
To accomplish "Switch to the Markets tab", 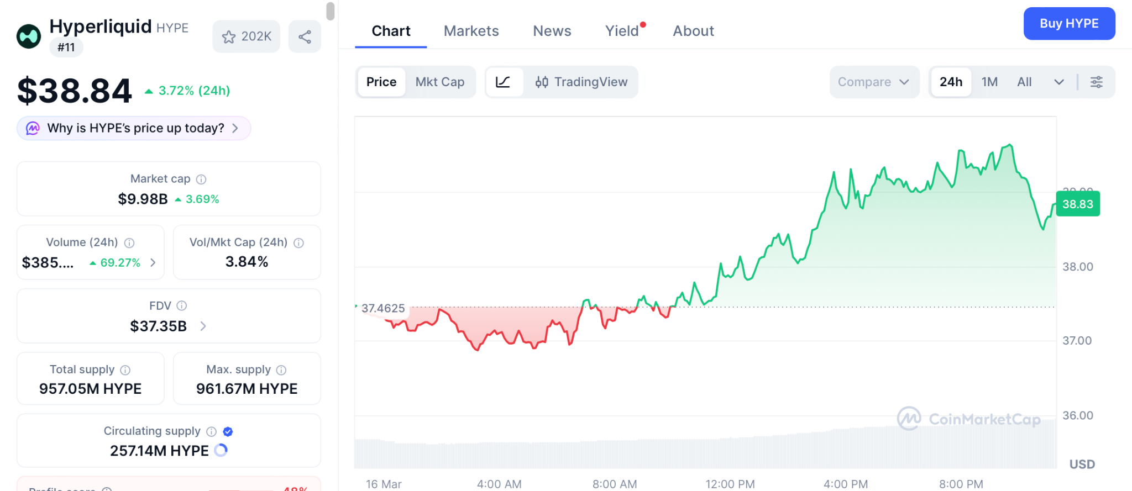I will coord(471,31).
